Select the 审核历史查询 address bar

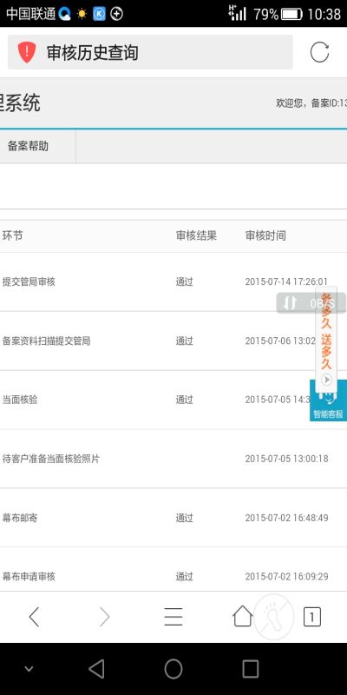click(150, 52)
